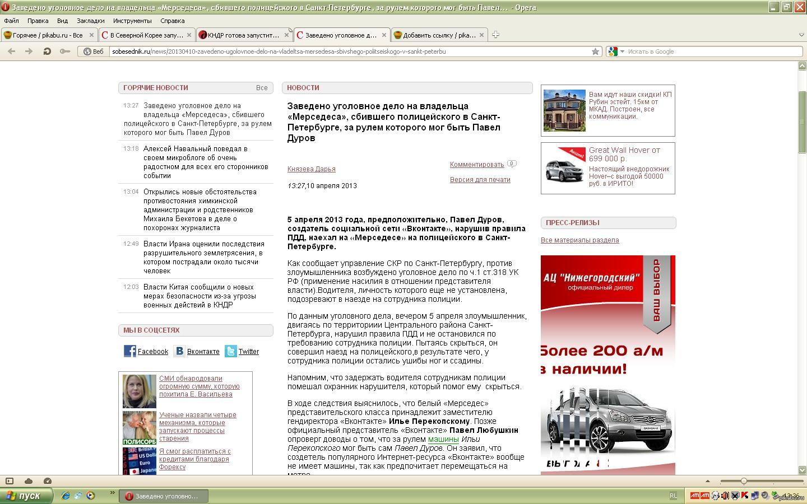
Task: Open the Twitter social icon
Action: pyautogui.click(x=231, y=351)
